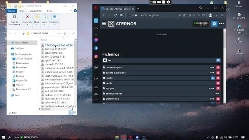Viewport: 249px width, 140px height.
Task: Open the Windows Start menu
Action: 3,137
